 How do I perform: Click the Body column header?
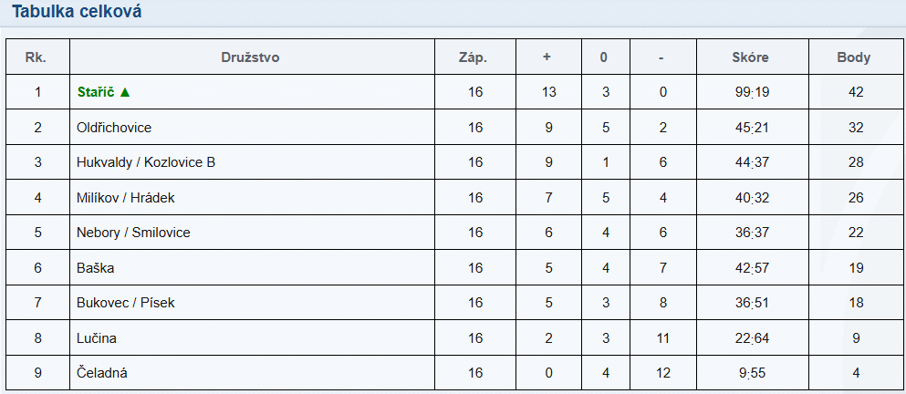click(x=854, y=57)
